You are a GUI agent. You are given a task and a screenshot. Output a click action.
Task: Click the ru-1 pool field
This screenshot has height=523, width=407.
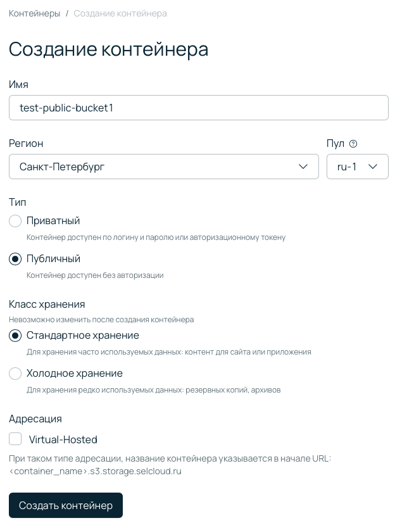pyautogui.click(x=357, y=167)
